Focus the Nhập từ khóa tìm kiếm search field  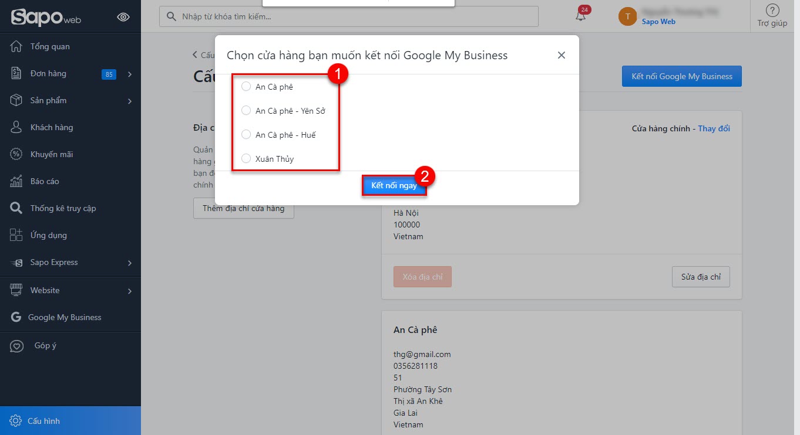pos(349,16)
